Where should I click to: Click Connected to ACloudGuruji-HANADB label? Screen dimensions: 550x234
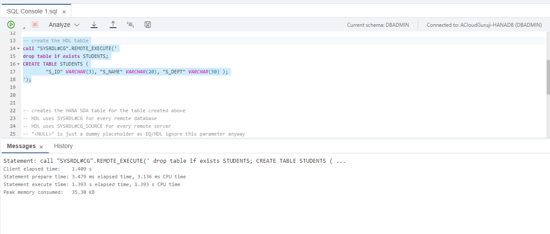coord(484,25)
